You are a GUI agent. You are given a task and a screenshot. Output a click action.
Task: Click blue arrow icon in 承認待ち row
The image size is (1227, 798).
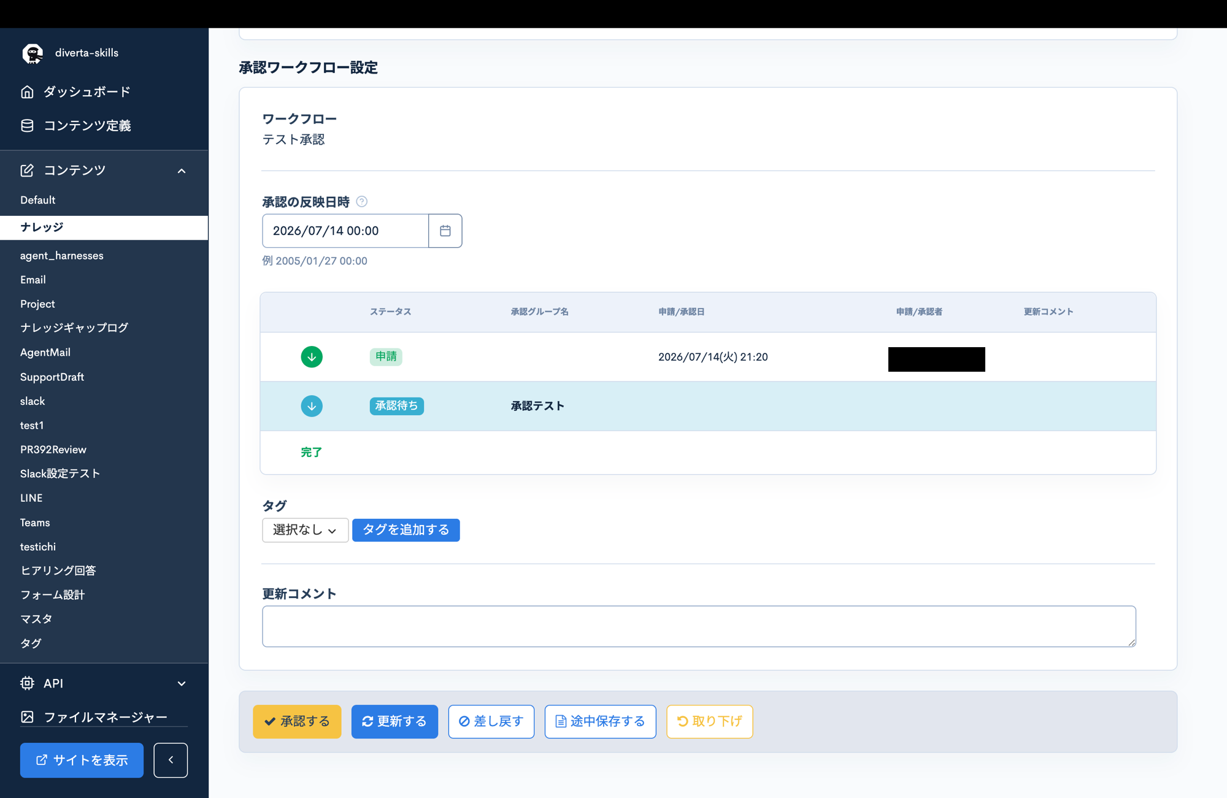coord(312,406)
